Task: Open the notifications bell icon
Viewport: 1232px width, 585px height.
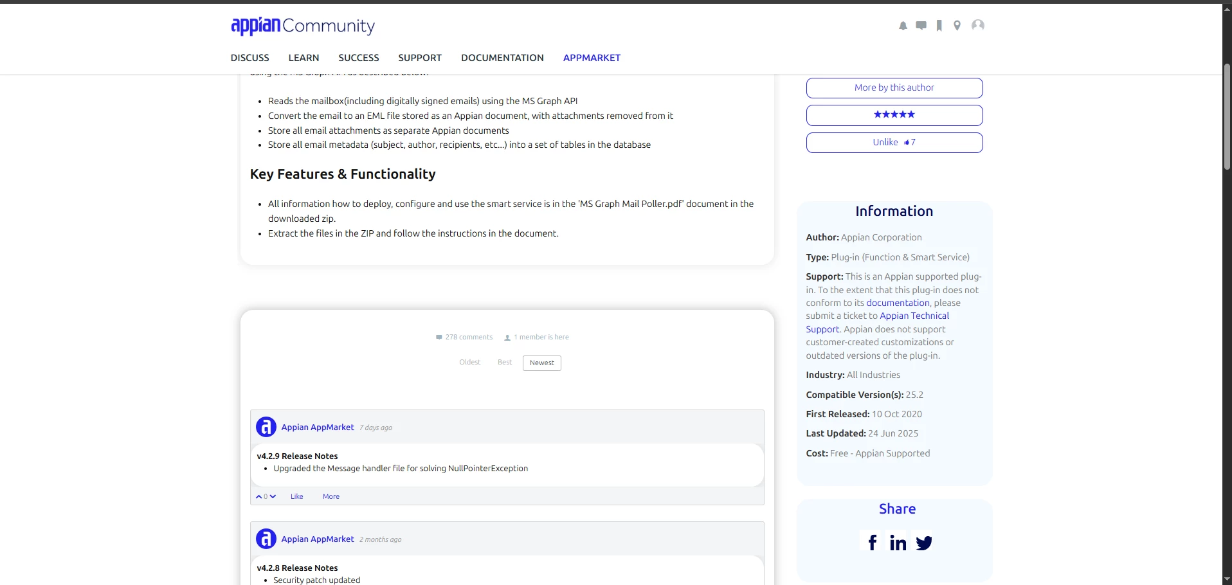Action: coord(903,26)
